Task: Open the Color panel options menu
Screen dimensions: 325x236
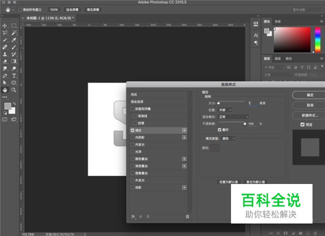Action: pyautogui.click(x=321, y=21)
